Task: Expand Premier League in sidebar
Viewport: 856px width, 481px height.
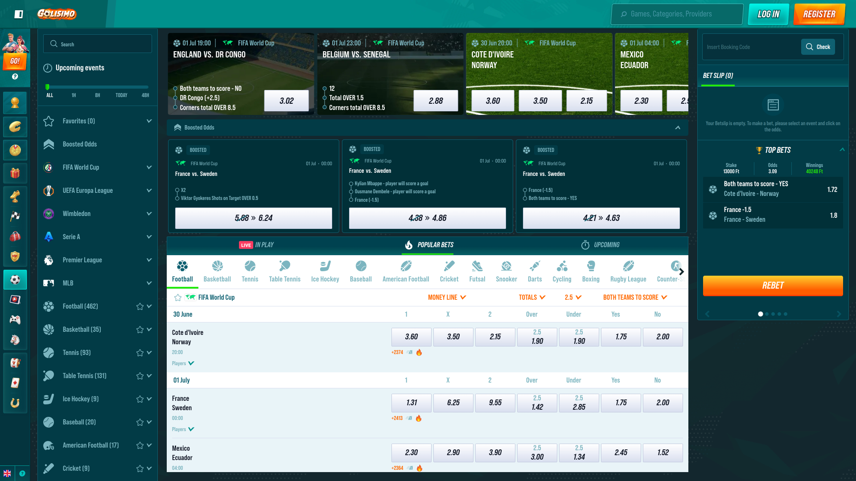Action: coord(149,260)
